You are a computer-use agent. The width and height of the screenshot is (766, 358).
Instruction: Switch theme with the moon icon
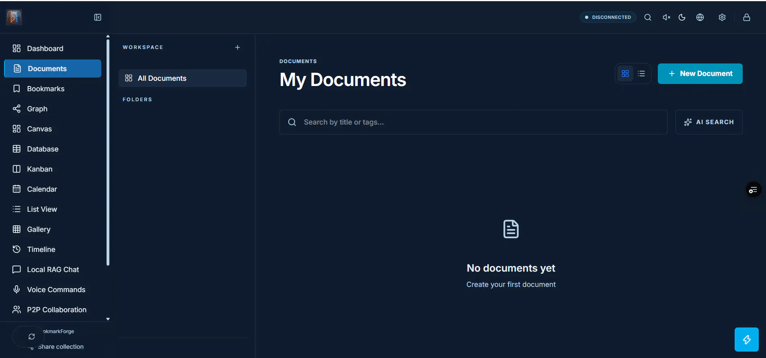click(682, 17)
